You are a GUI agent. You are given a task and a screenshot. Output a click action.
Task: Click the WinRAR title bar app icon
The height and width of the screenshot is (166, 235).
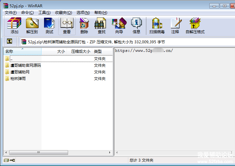click(x=6, y=6)
